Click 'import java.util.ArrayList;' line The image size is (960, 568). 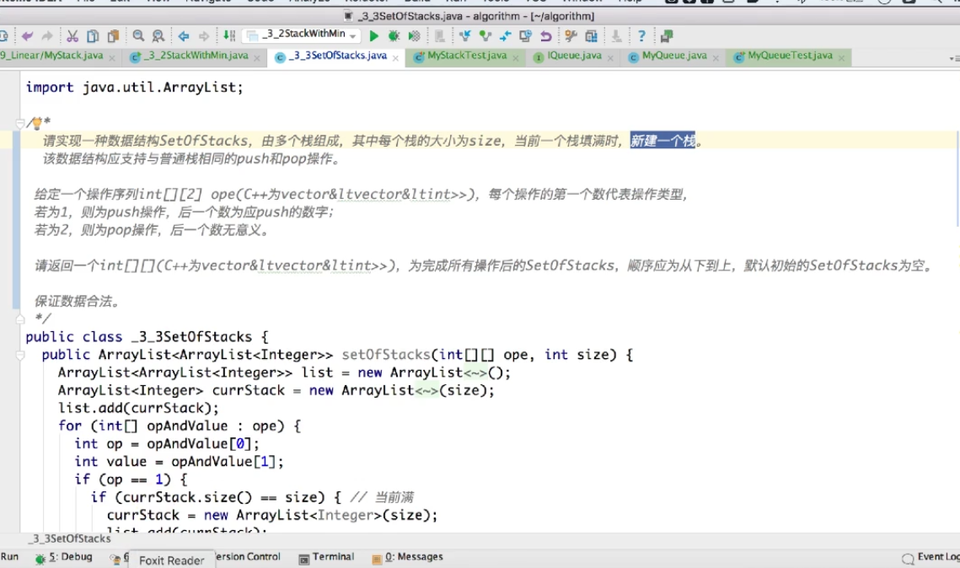pos(134,88)
